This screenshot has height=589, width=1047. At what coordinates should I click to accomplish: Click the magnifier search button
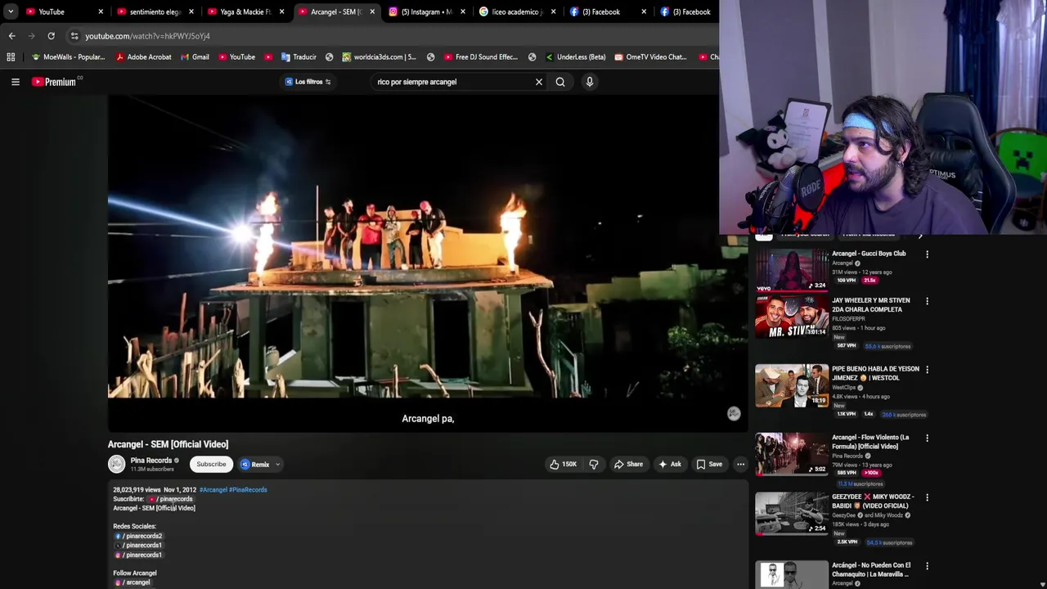click(560, 82)
